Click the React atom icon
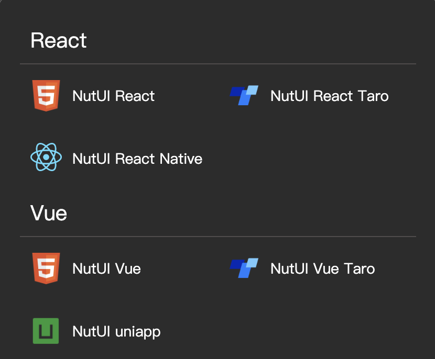This screenshot has height=359, width=435. pyautogui.click(x=46, y=157)
